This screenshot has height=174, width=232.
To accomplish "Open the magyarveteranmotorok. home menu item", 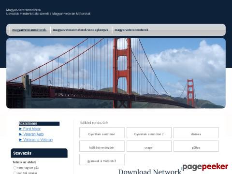I will [x=29, y=30].
